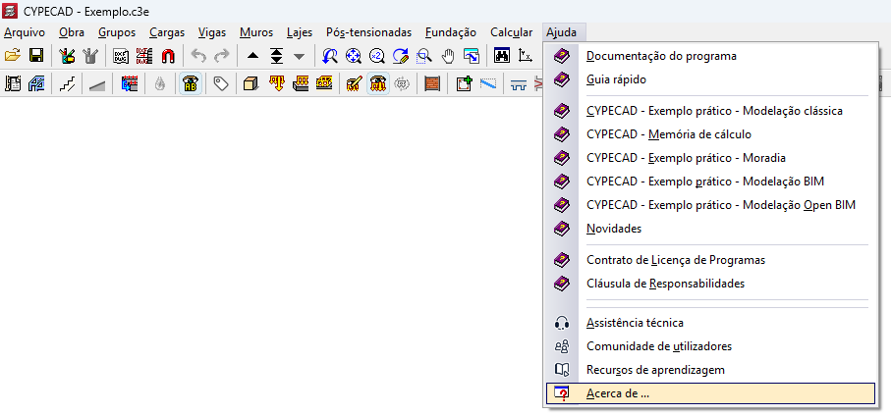891x416 pixels.
Task: Click the stairs icon in toolbar
Action: tap(67, 84)
